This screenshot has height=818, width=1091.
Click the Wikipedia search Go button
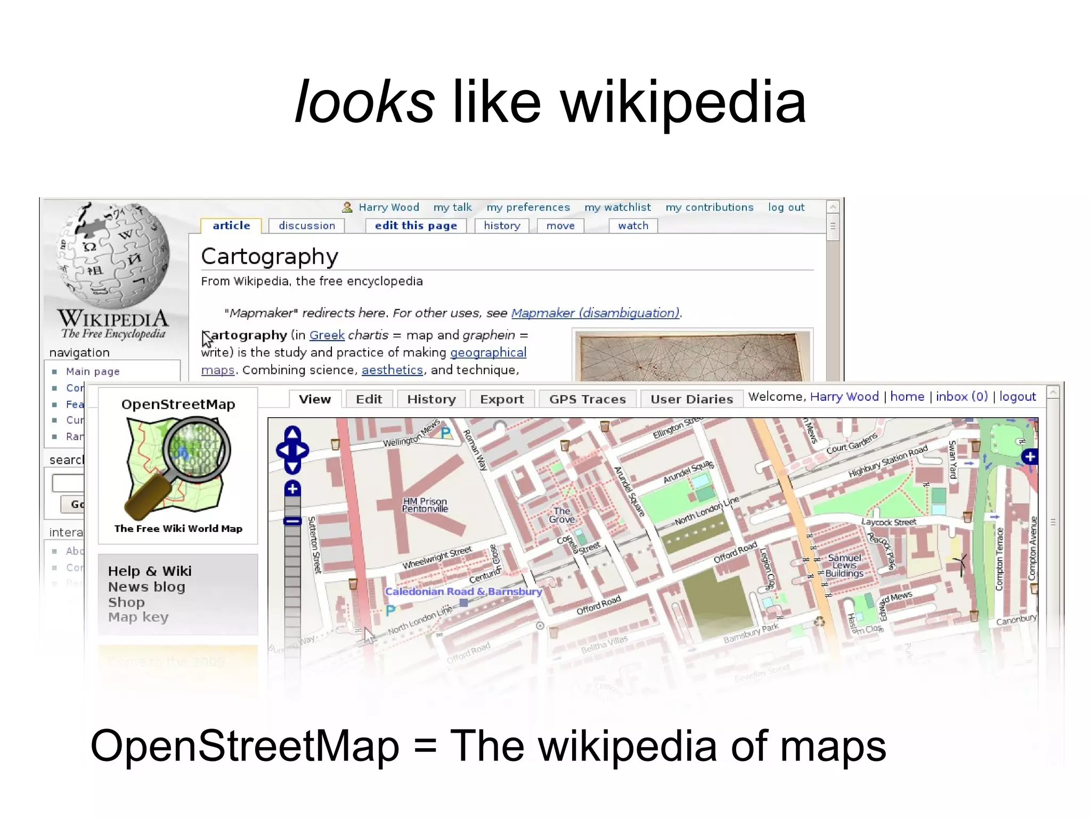tap(73, 504)
